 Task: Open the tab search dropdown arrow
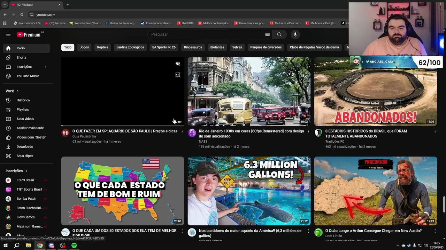tap(5, 5)
